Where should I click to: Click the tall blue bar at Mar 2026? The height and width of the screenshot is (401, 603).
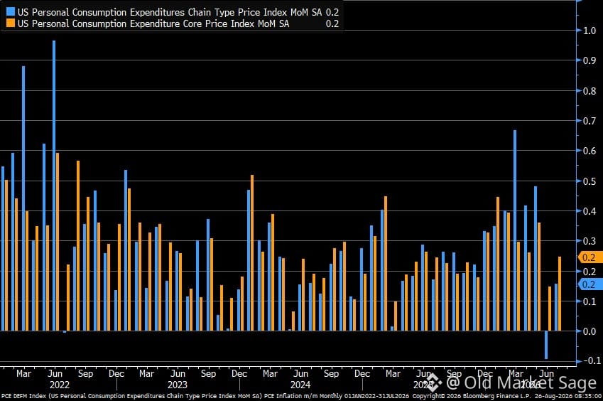coord(516,230)
